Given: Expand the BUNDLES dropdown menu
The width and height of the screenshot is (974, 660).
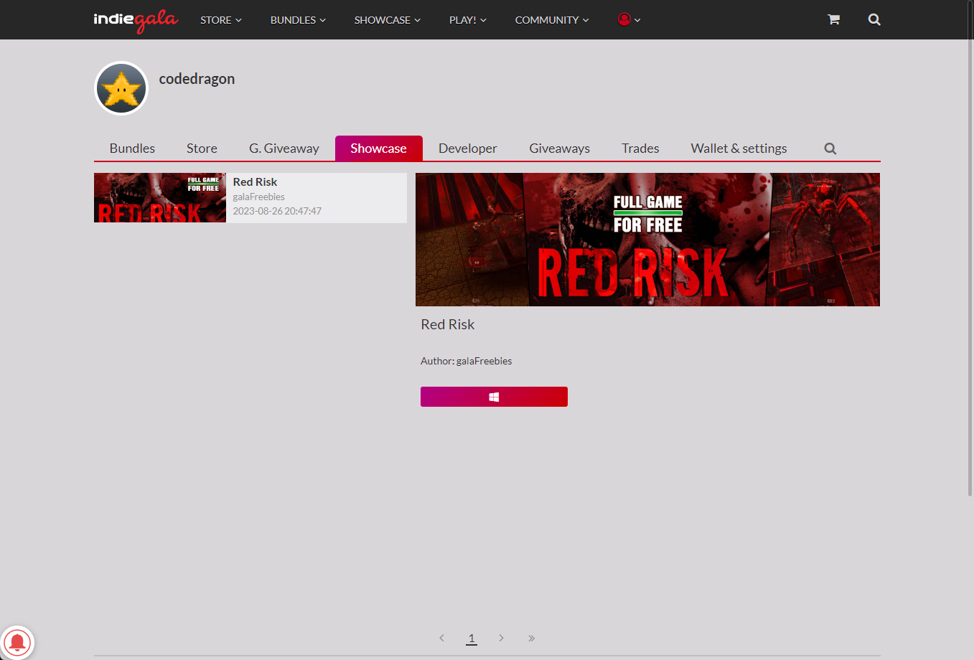Looking at the screenshot, I should (x=298, y=20).
